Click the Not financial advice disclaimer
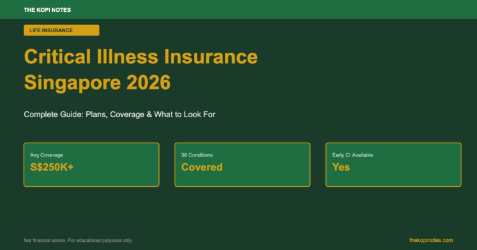This screenshot has height=250, width=477. (78, 240)
